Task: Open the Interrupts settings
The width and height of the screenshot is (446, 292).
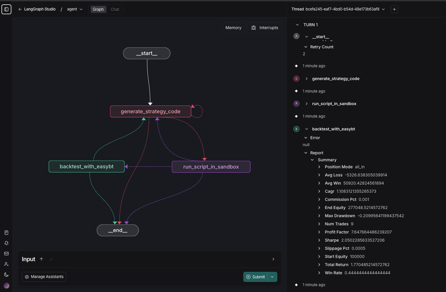Action: (x=264, y=28)
